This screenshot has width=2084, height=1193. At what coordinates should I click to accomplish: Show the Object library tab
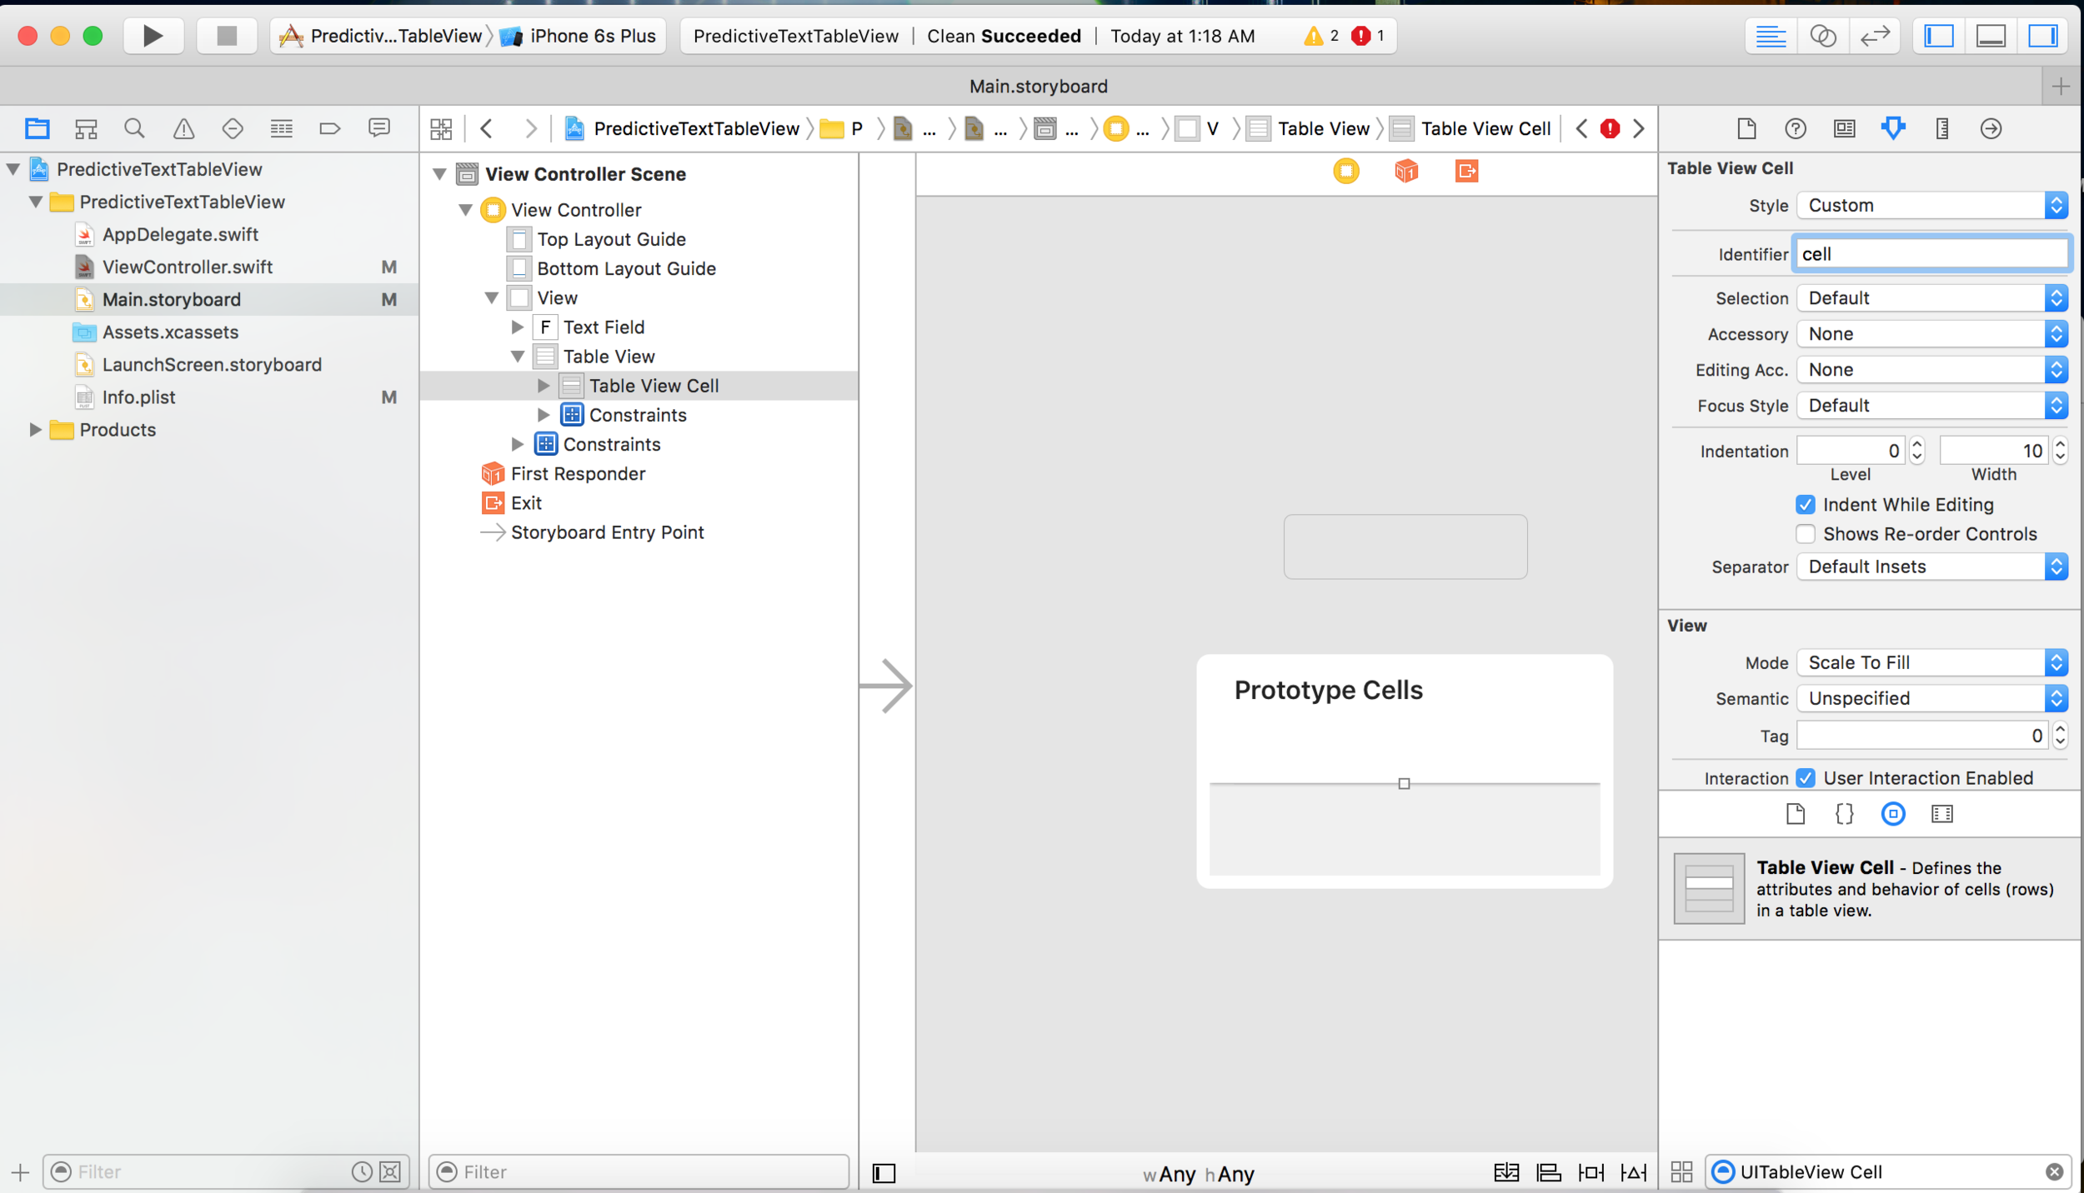click(x=1893, y=814)
